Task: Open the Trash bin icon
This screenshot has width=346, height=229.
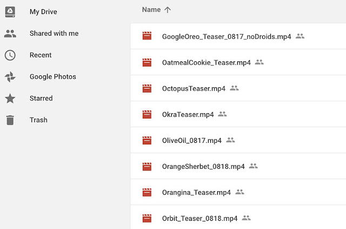Action: [x=10, y=120]
